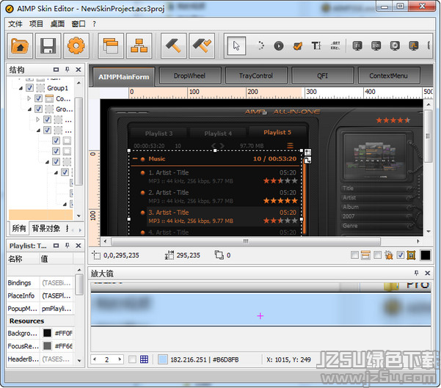Click the hammer with checkmark icon
Screen dimensions: 441x388
pos(202,45)
